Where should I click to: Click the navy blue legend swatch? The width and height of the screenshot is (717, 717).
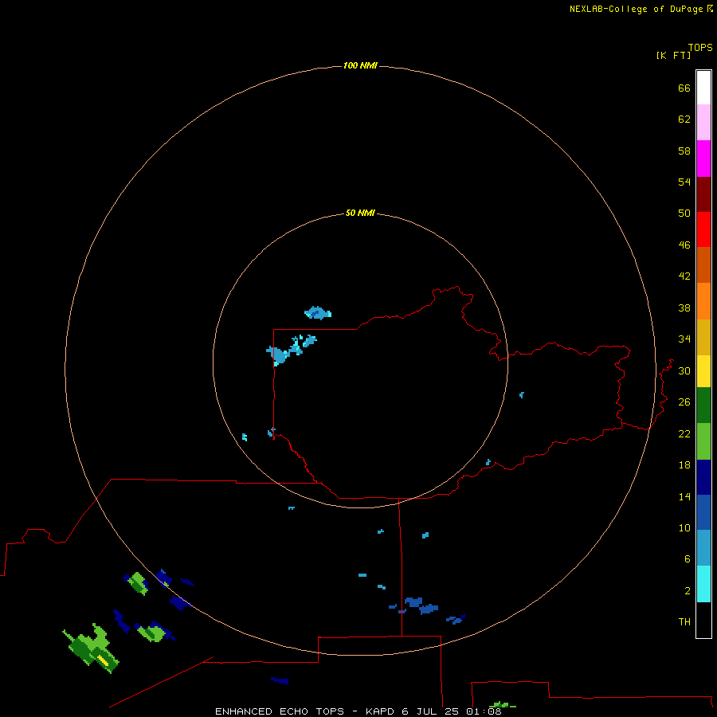coord(703,477)
